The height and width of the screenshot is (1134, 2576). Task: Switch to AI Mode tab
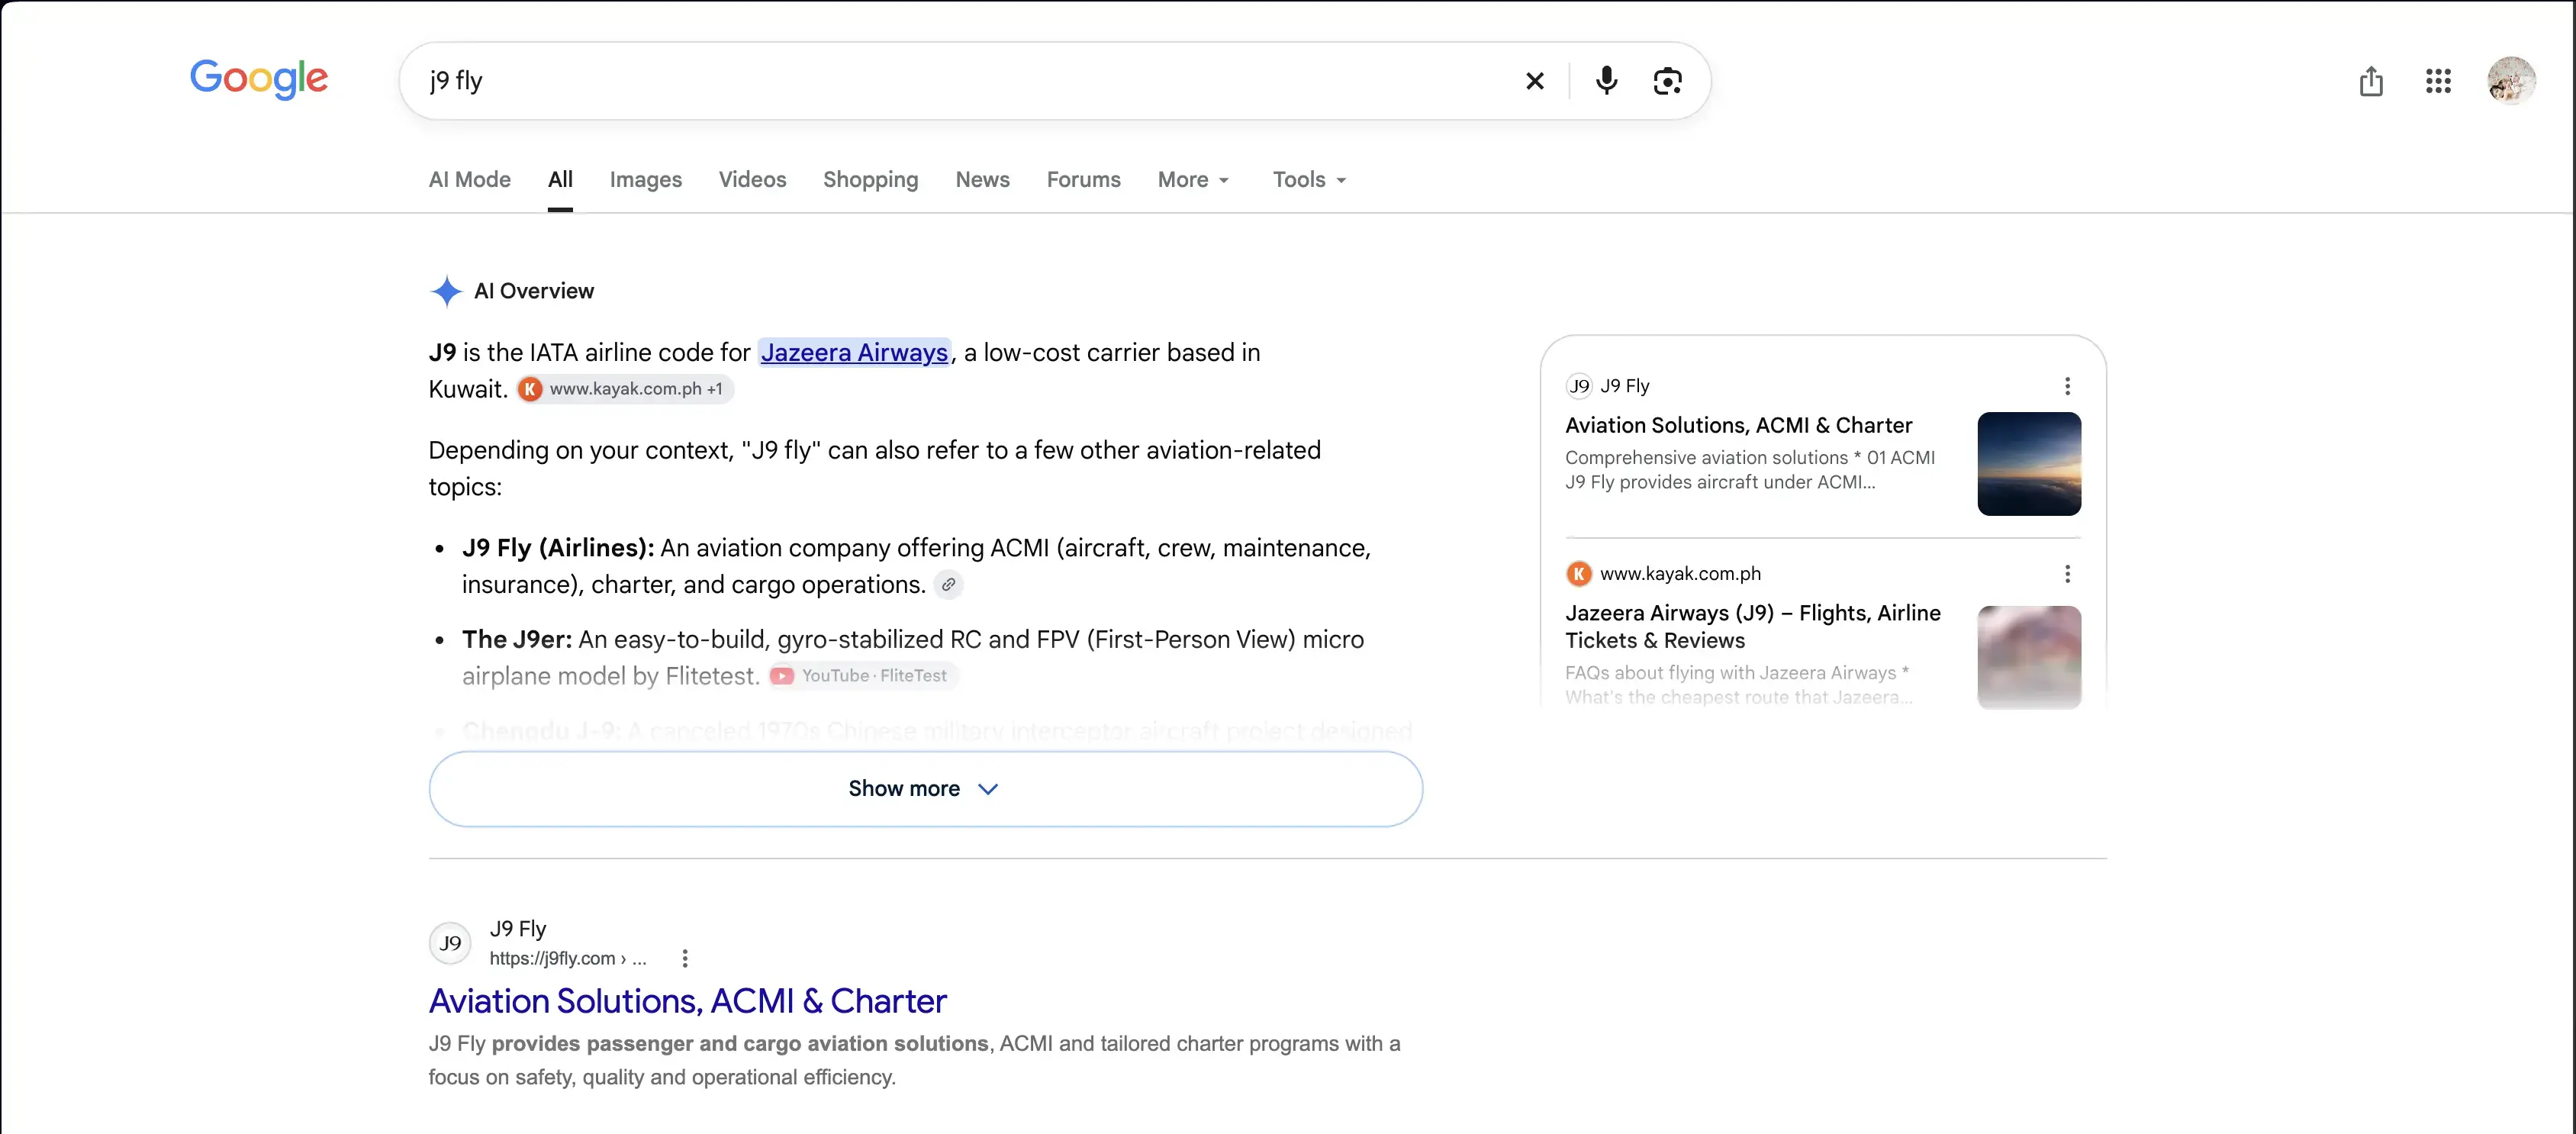pos(469,180)
